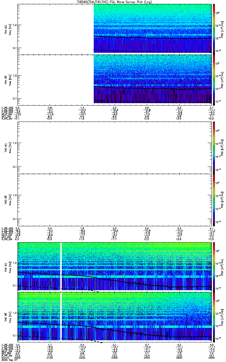Click the empty THD B∥ panel
Screen dimensions: 226x362
tap(114, 199)
